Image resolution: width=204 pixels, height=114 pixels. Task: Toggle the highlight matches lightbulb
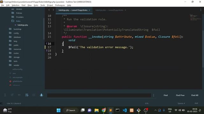pyautogui.click(x=41, y=95)
